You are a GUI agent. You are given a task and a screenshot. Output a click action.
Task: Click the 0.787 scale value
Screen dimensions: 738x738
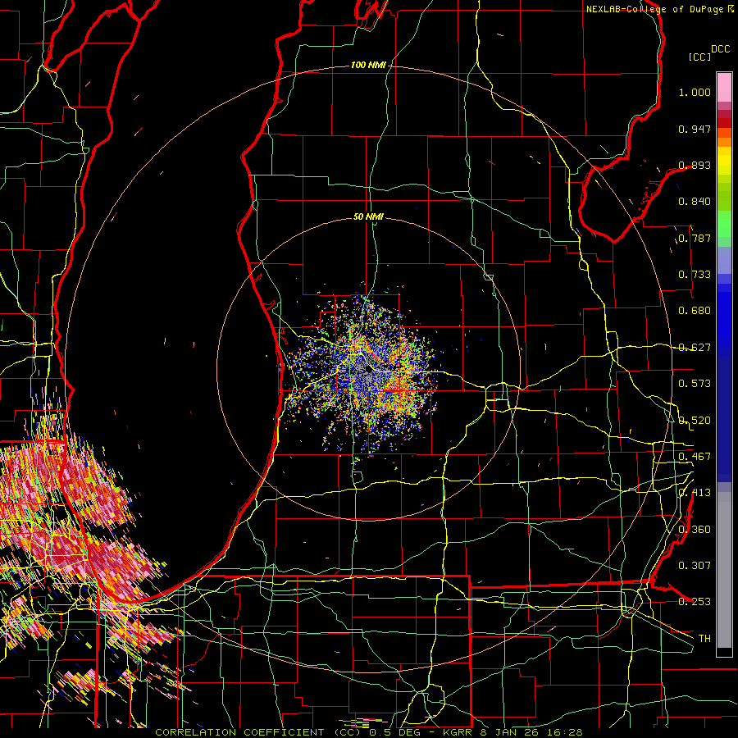coord(695,238)
